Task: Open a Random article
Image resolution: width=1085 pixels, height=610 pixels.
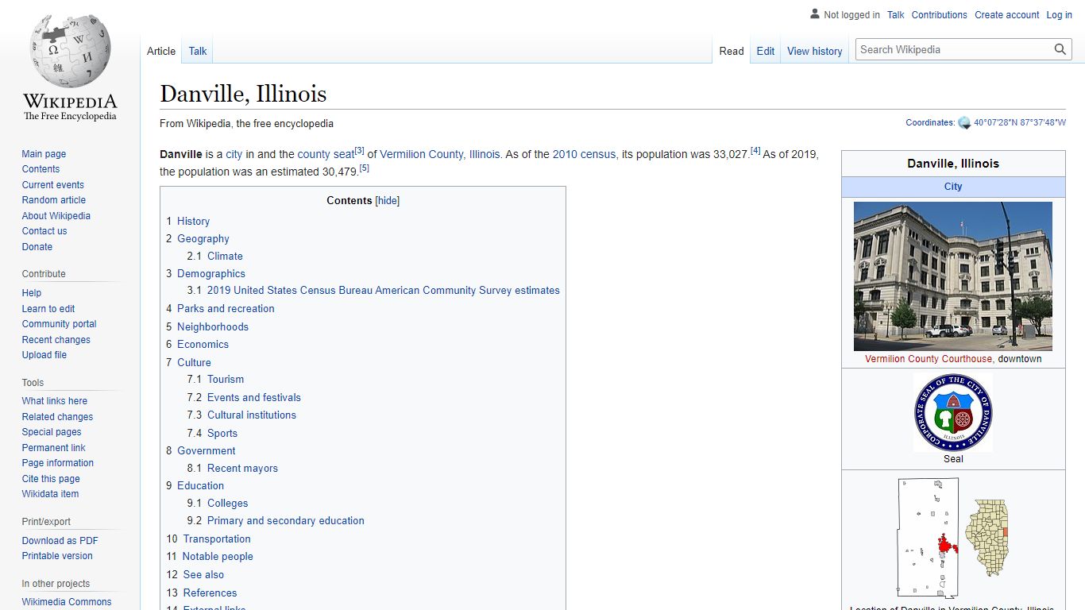Action: [53, 200]
